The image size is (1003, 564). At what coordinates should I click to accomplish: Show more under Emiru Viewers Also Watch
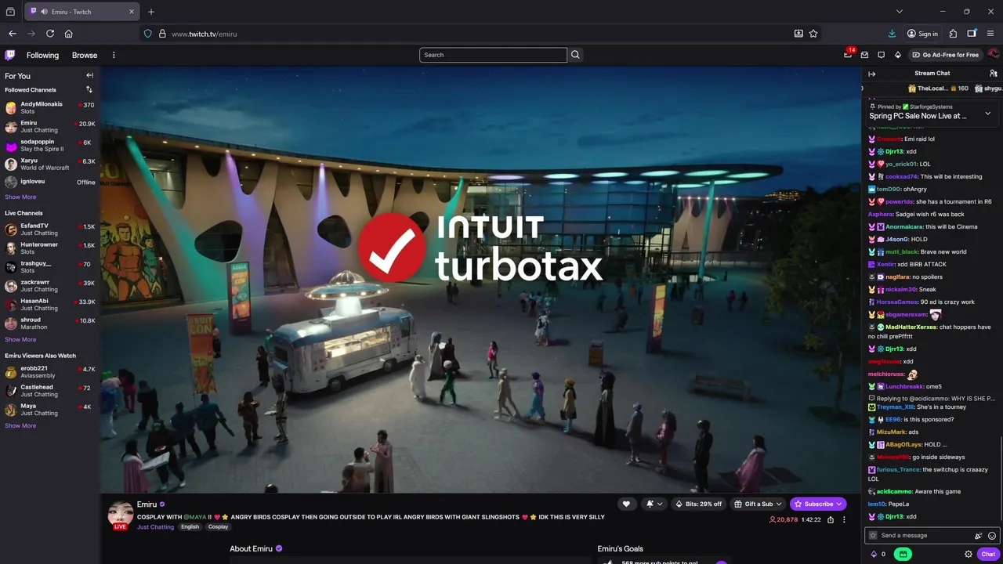[x=20, y=425]
